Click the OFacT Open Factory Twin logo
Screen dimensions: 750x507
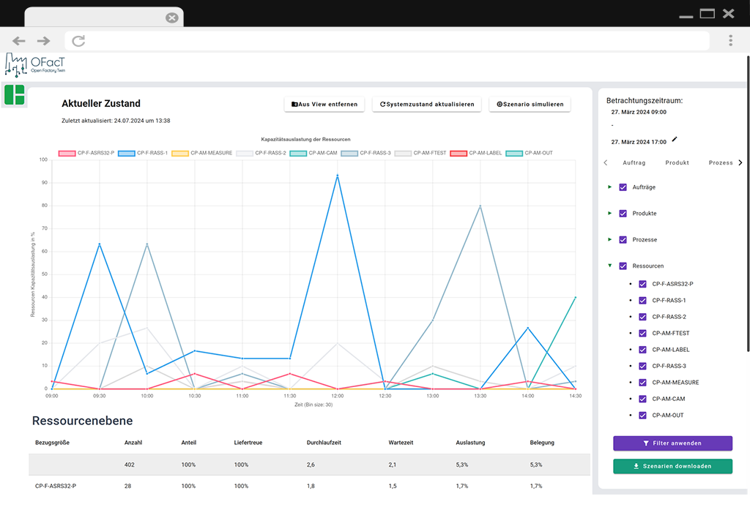34,65
